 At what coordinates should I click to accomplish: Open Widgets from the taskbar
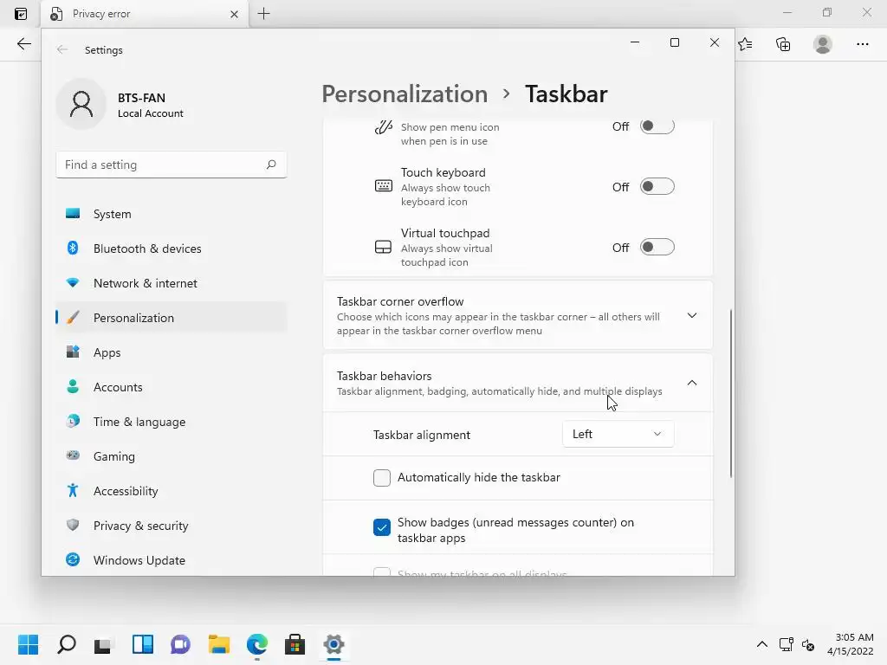click(x=143, y=644)
